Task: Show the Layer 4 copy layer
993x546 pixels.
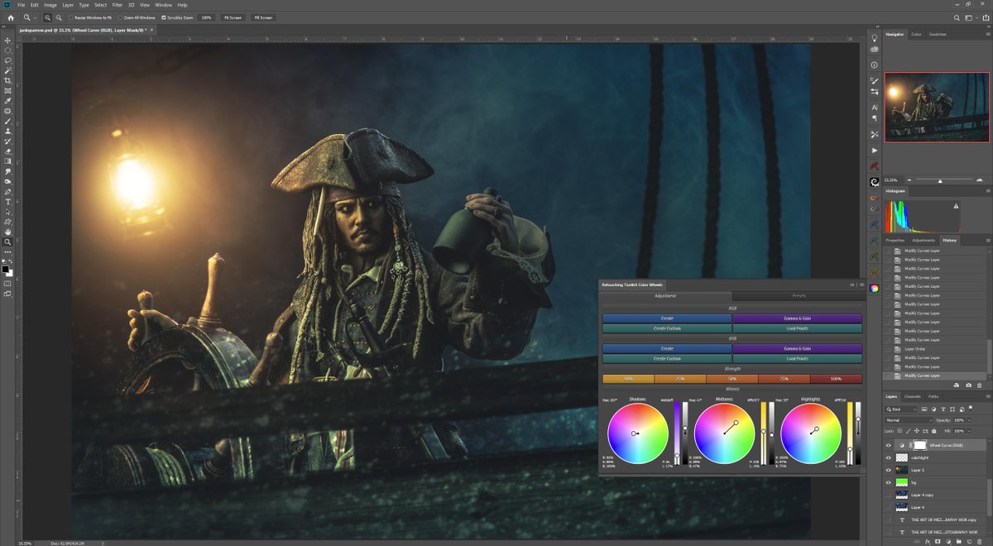Action: [889, 495]
